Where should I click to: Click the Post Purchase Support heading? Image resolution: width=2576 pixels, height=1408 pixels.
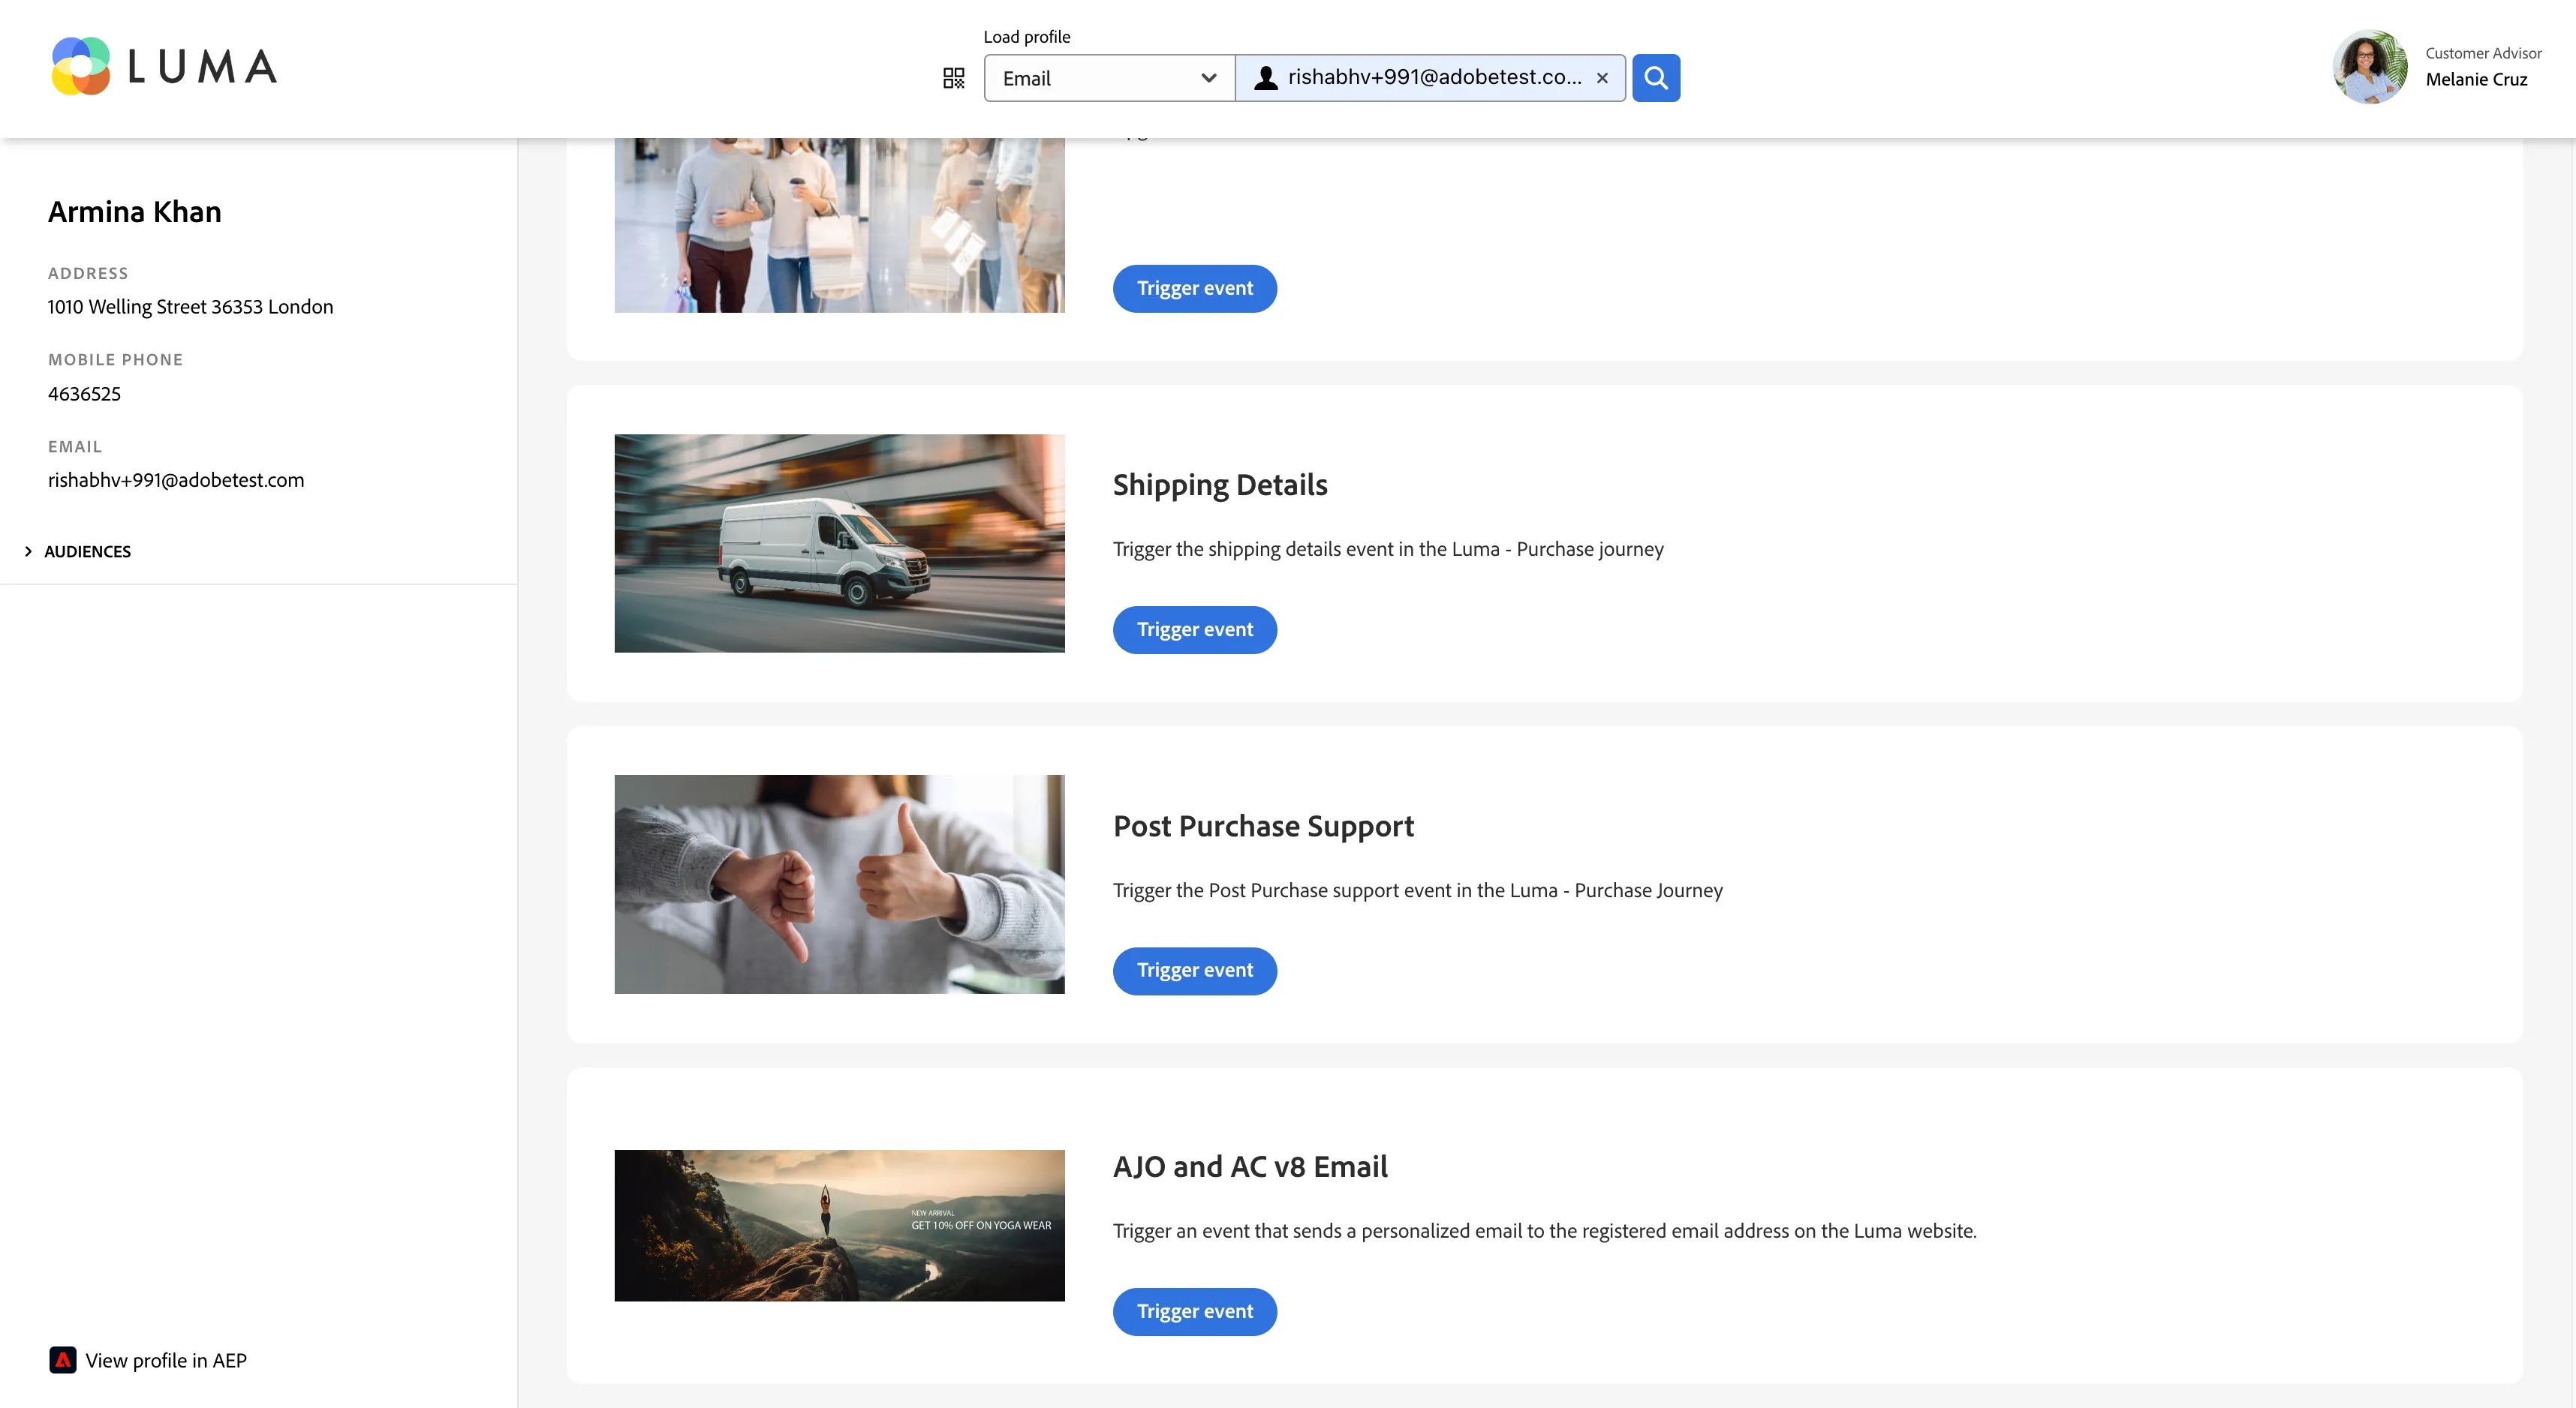pos(1263,827)
